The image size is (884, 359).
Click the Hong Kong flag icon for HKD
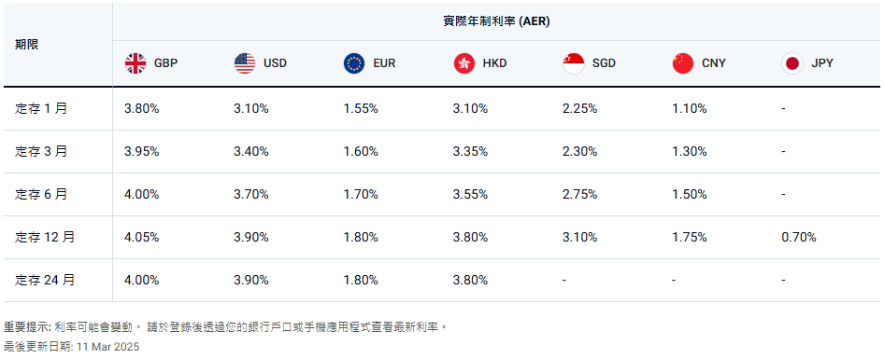pyautogui.click(x=464, y=63)
